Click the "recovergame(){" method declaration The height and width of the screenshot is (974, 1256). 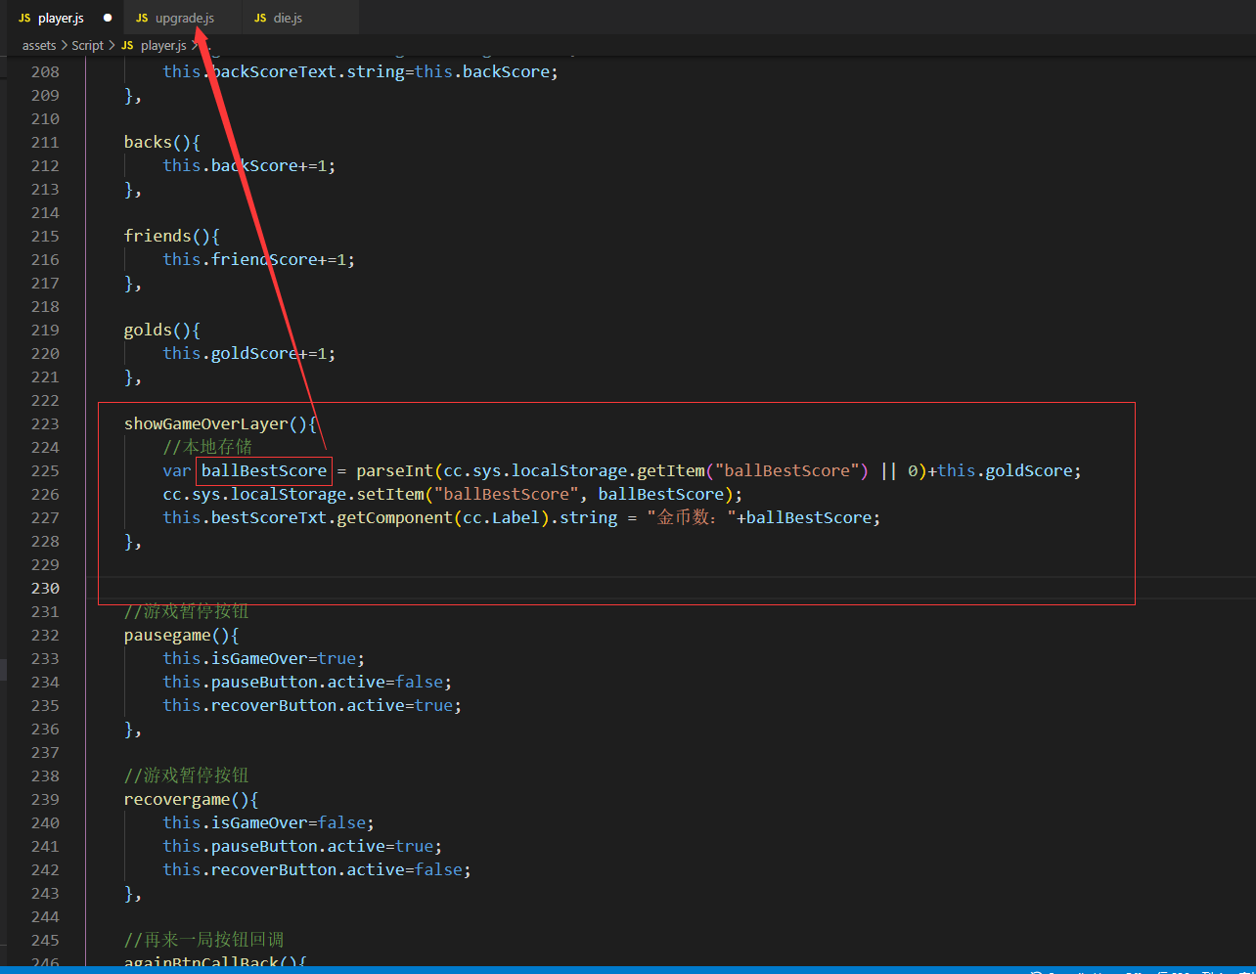[192, 799]
